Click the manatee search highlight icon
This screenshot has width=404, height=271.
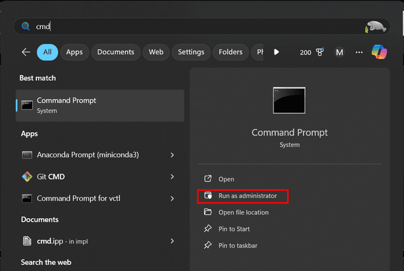click(376, 26)
